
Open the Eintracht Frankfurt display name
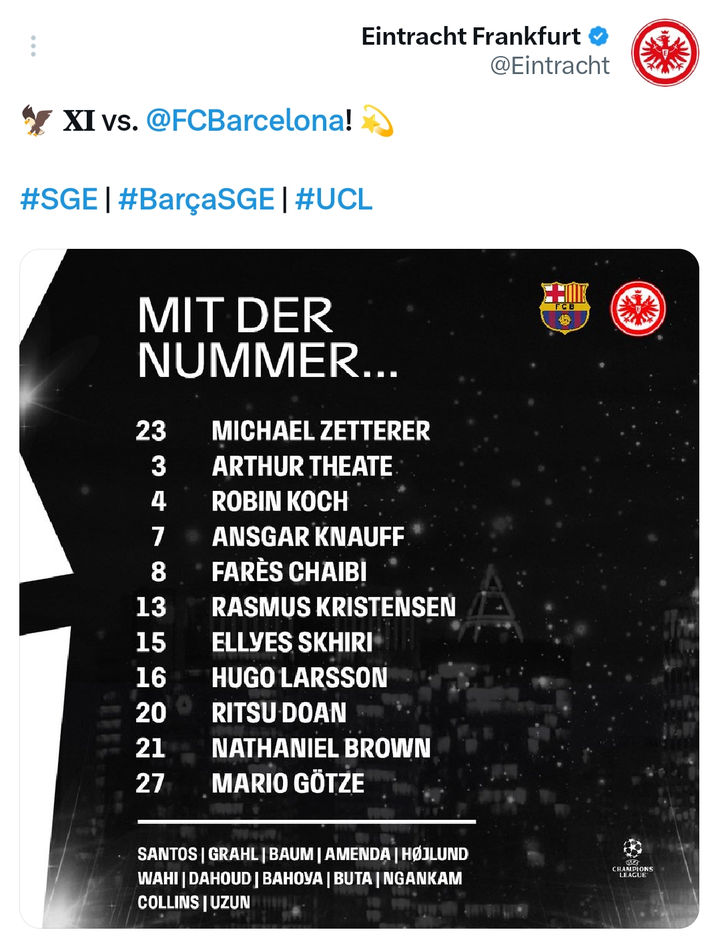coord(470,36)
